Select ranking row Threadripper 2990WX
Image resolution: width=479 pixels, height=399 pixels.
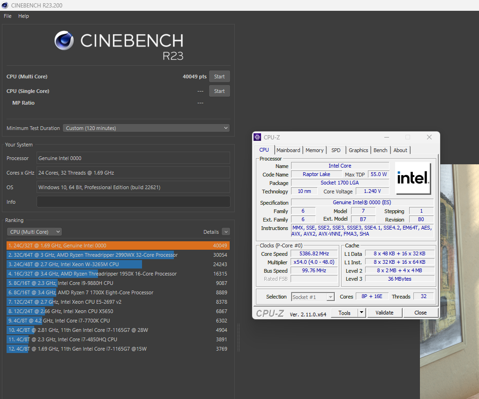point(118,255)
